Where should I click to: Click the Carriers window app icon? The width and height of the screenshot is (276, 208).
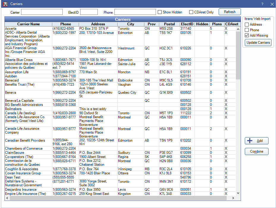pos(5,4)
